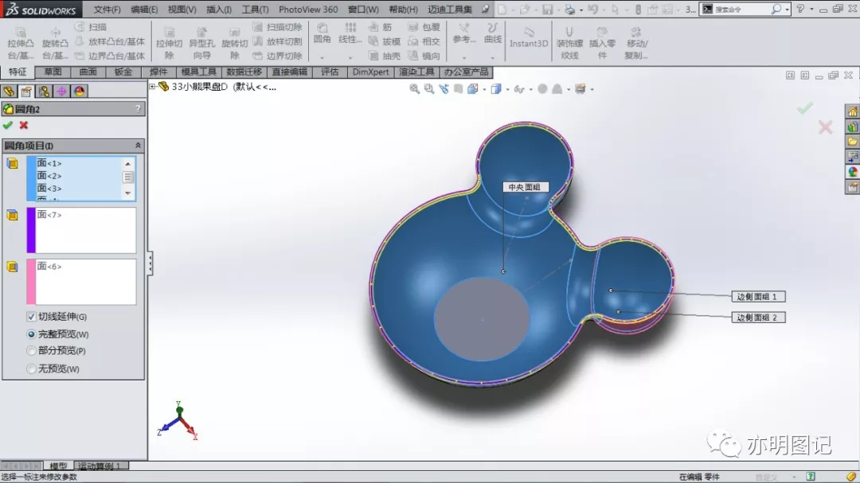Click the purple center face-set color swatch

[31, 230]
